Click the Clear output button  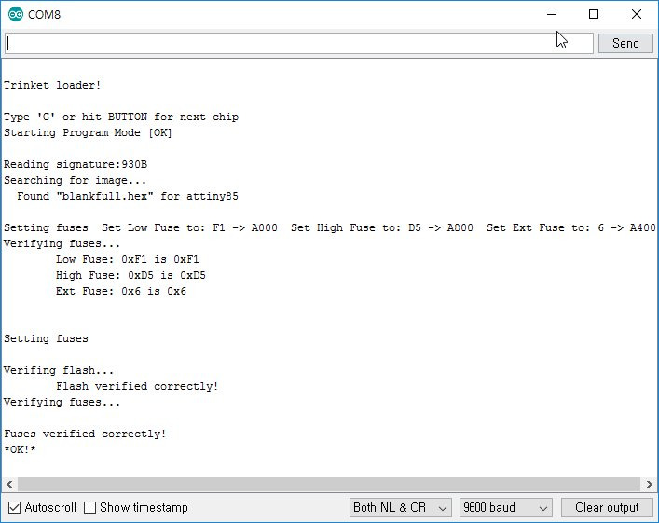[x=607, y=507]
